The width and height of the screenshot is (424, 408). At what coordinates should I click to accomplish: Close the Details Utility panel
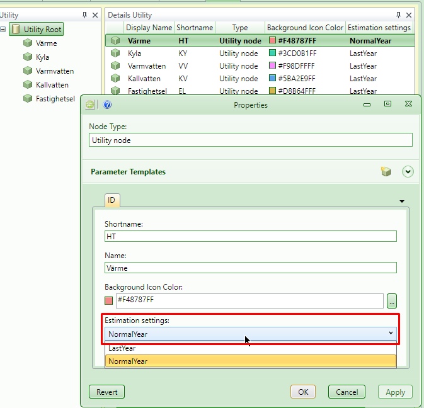coord(409,15)
